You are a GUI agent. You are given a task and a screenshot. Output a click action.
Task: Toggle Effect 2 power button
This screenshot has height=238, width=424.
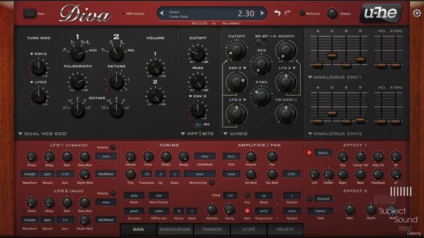(309, 198)
